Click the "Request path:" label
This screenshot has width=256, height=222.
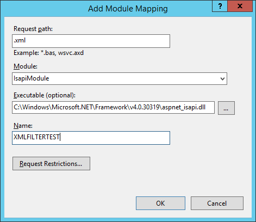pos(33,29)
